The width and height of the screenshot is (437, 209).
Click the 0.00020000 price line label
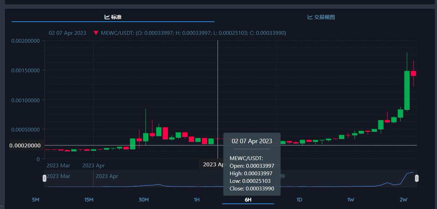tap(25, 145)
